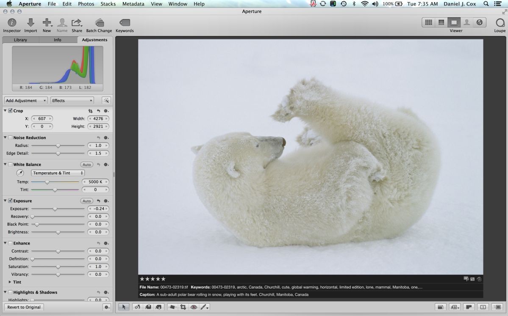This screenshot has height=316, width=508.
Task: Select the Crop tool in the bottom tool strip
Action: (x=183, y=307)
